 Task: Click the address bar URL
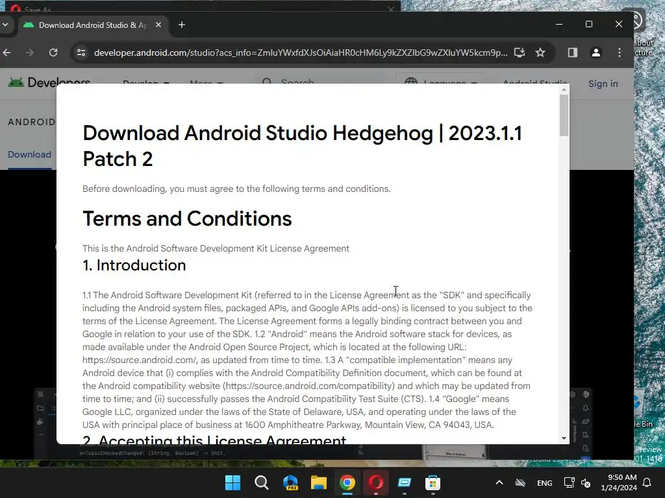[x=300, y=53]
